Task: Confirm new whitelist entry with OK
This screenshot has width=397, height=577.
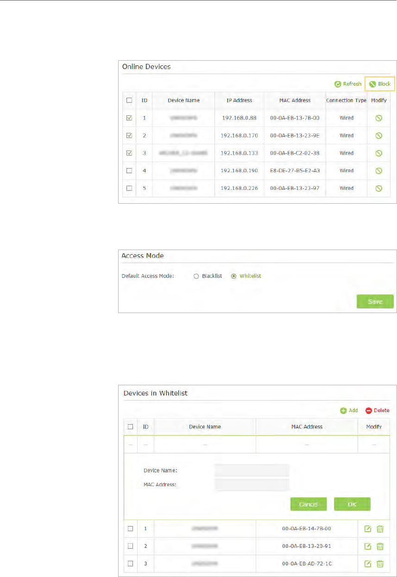Action: coord(352,504)
